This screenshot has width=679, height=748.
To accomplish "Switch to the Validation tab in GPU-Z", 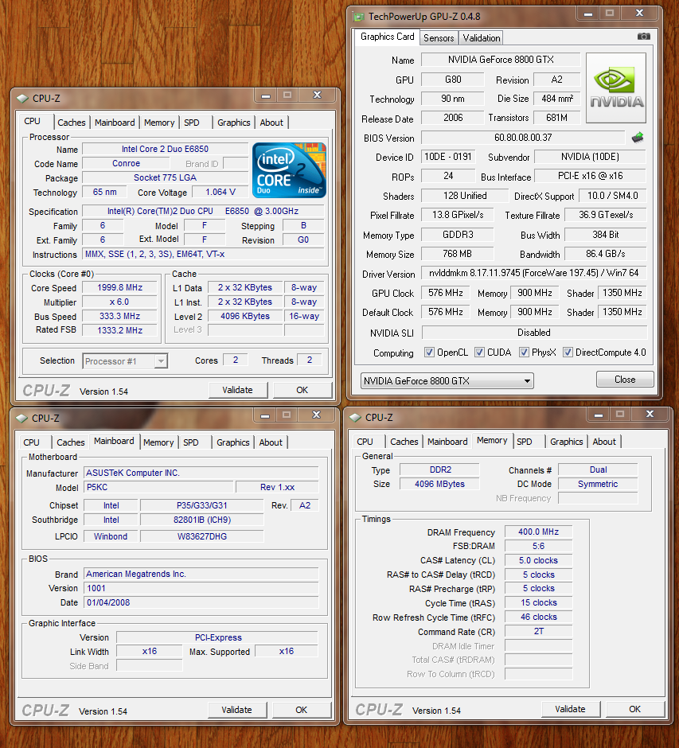I will coord(482,37).
